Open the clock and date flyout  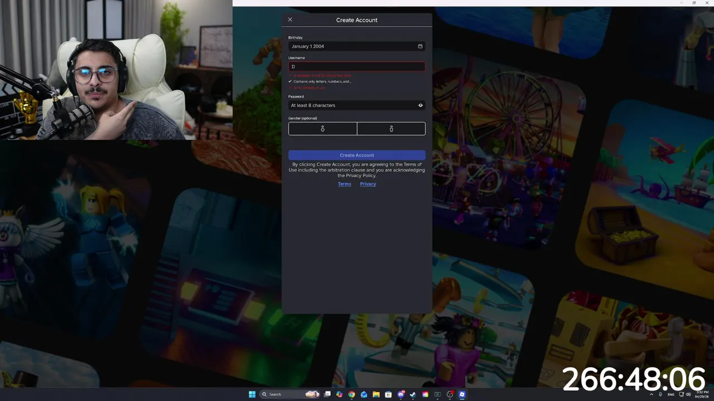[x=702, y=394]
